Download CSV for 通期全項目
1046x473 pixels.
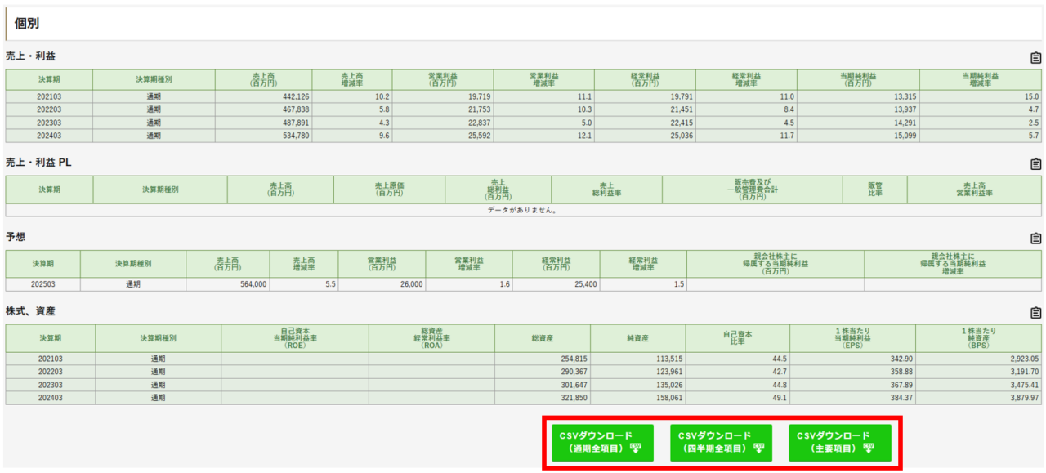(x=602, y=443)
